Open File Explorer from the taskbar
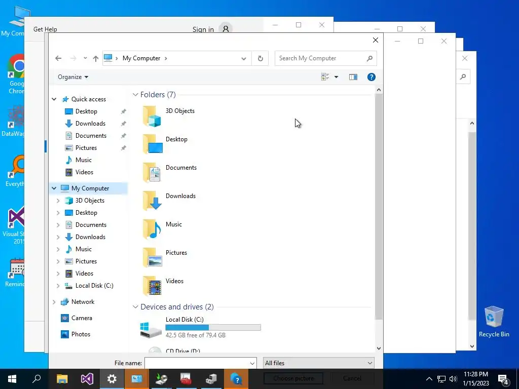 (x=62, y=379)
